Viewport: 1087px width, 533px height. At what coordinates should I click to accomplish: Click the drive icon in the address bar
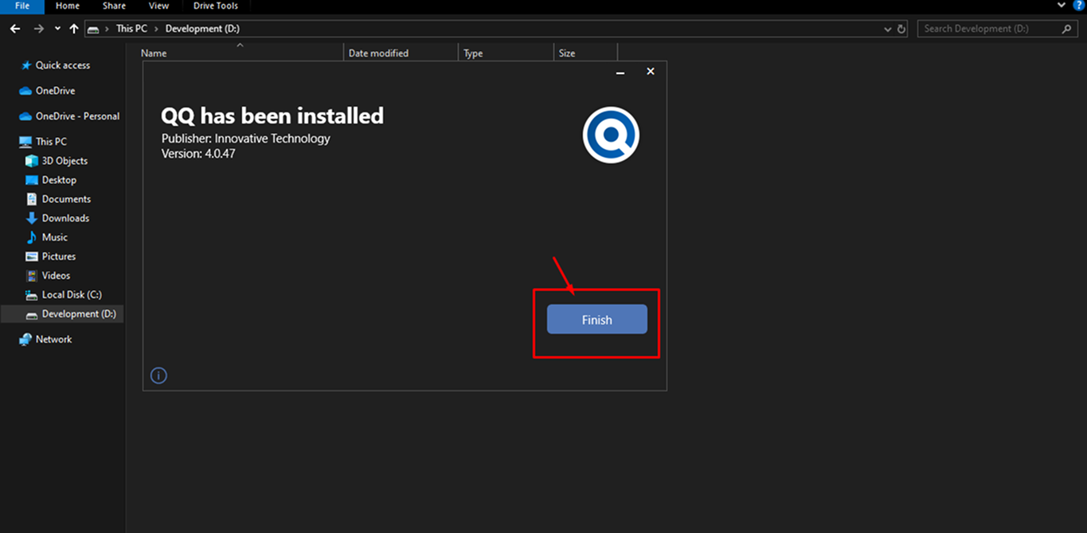tap(94, 29)
